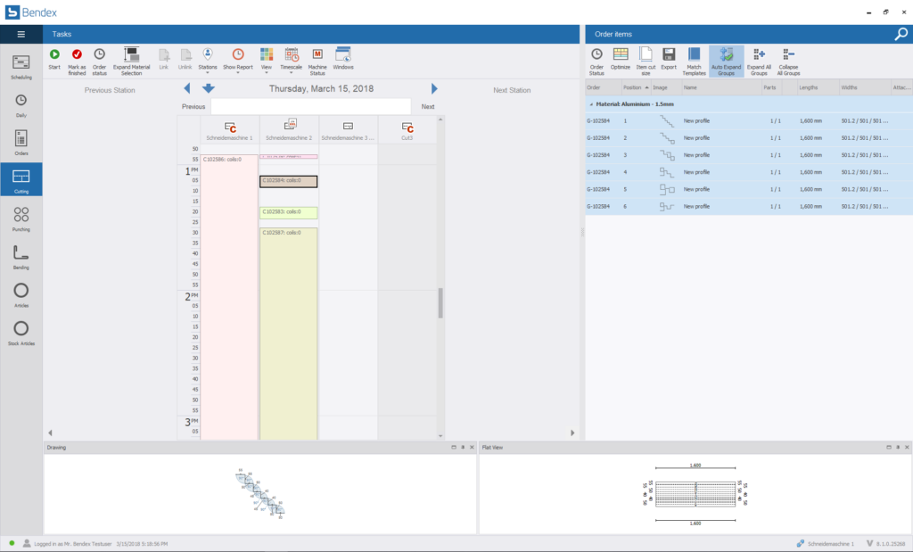Select the Start task icon

point(53,55)
